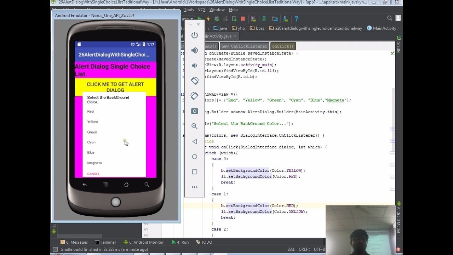The width and height of the screenshot is (453, 255).
Task: Open emulator extended controls (three dots)
Action: tap(195, 187)
